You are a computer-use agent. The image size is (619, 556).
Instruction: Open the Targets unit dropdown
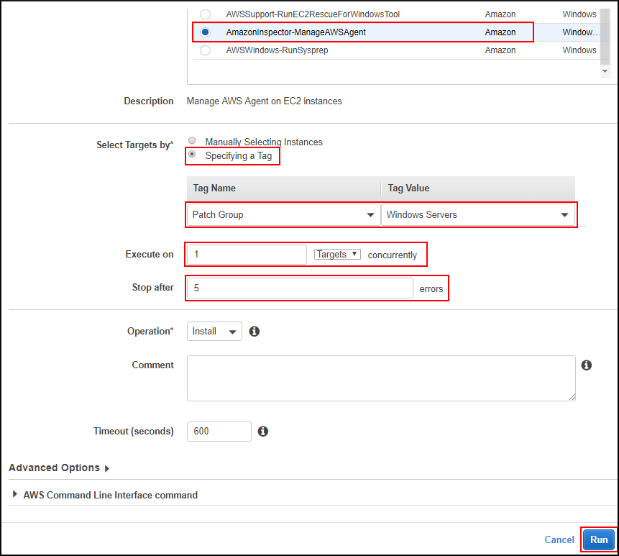point(337,254)
